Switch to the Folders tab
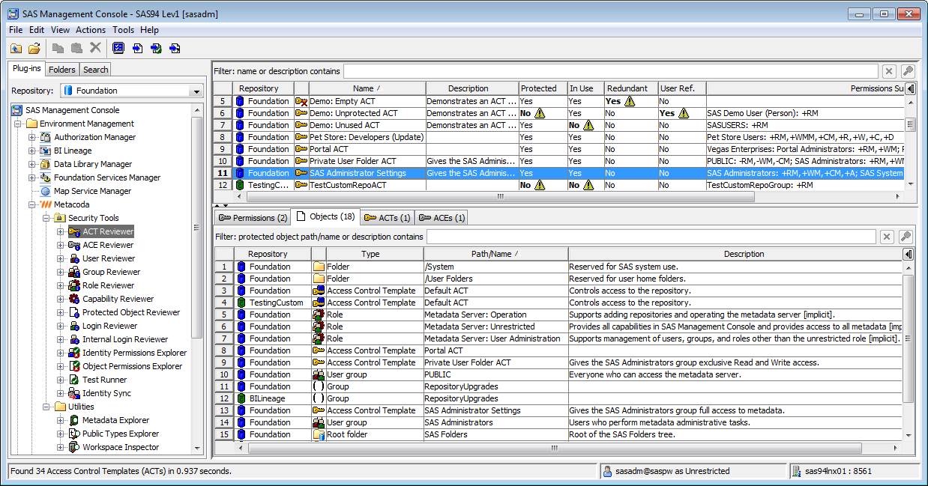Screen dimensions: 928x486 click(x=62, y=70)
